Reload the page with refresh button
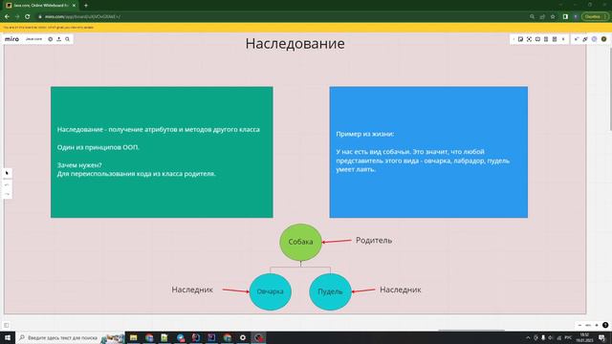The width and height of the screenshot is (612, 344). 28,17
